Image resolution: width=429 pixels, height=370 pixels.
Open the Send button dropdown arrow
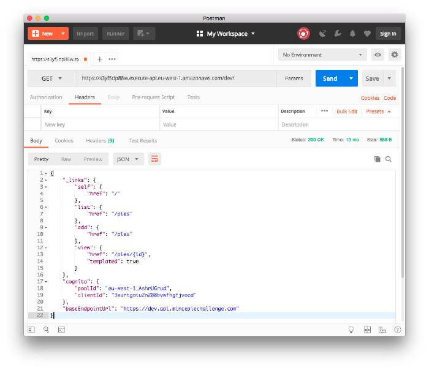point(351,78)
